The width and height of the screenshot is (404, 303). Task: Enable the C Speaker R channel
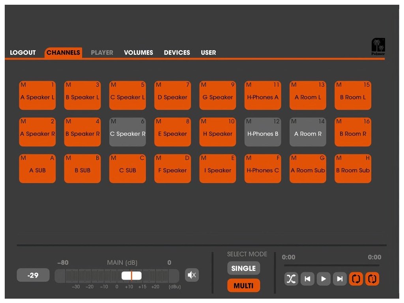pyautogui.click(x=127, y=132)
